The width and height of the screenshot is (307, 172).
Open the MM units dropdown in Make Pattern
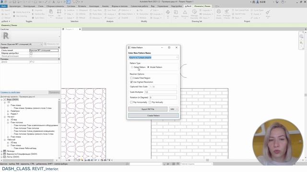pyautogui.click(x=174, y=109)
